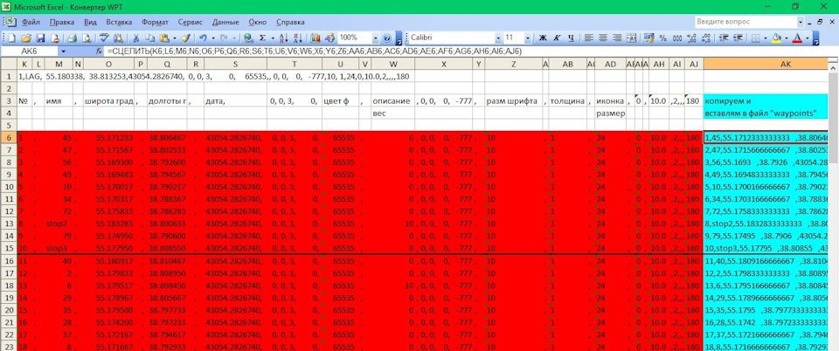Toggle bold formatting (Ж)
Viewport: 839px width, 351px height.
(x=543, y=38)
